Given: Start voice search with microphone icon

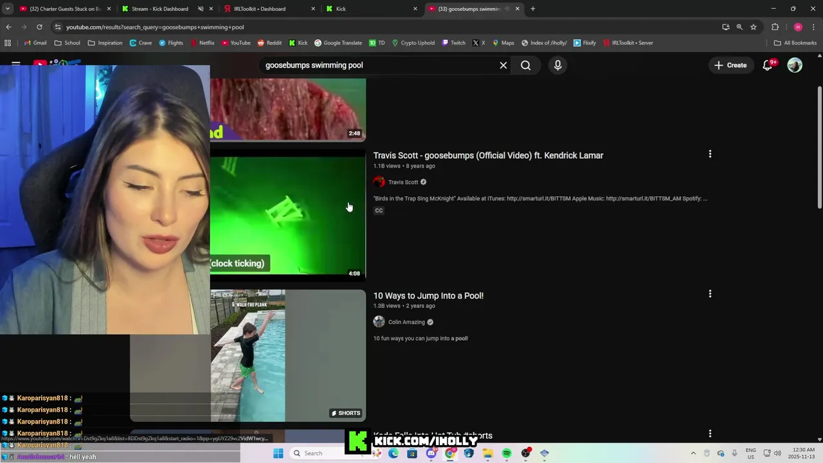Looking at the screenshot, I should [x=557, y=65].
